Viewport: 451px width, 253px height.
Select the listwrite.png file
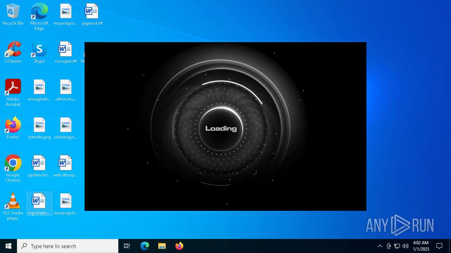[x=39, y=129]
